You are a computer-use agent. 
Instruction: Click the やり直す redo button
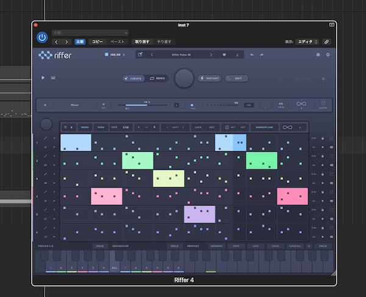[x=164, y=41]
